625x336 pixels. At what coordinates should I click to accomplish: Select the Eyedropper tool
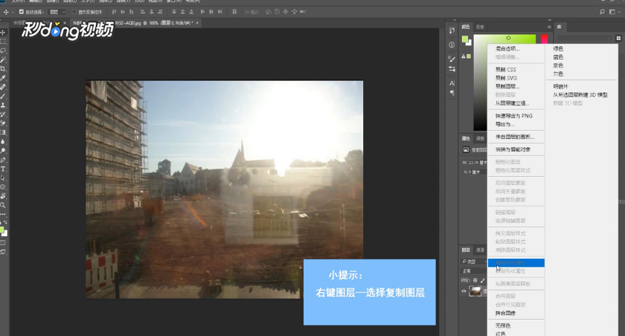(x=3, y=78)
